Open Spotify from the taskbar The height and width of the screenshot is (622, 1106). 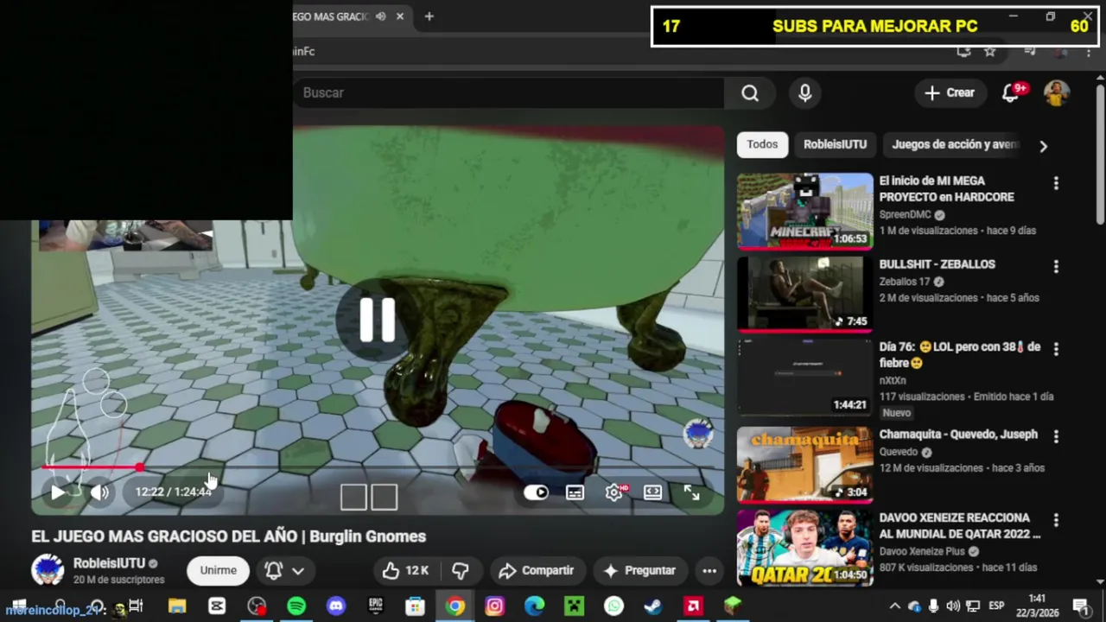(296, 606)
